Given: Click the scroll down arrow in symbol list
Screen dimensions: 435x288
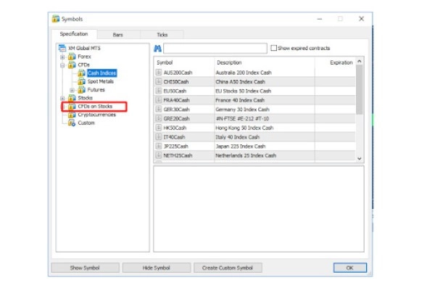Looking at the screenshot, I should [x=360, y=158].
